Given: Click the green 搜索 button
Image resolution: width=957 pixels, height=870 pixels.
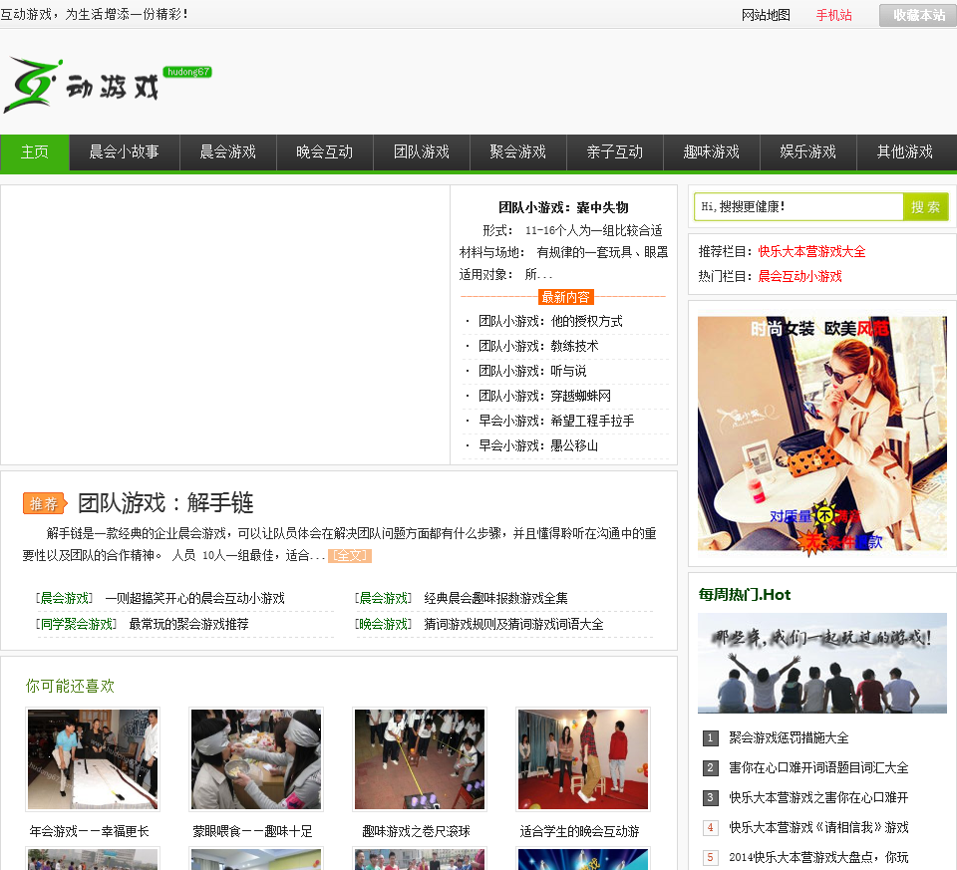Looking at the screenshot, I should [x=926, y=207].
